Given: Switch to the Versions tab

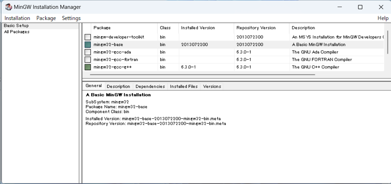Looking at the screenshot, I should click(x=212, y=87).
